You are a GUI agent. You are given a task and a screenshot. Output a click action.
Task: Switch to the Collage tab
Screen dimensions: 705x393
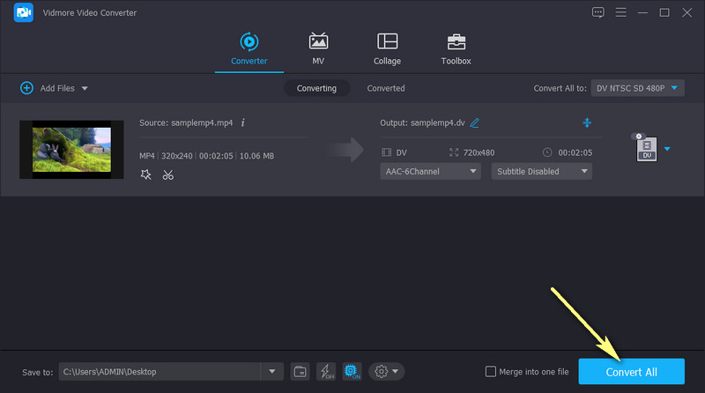point(387,48)
